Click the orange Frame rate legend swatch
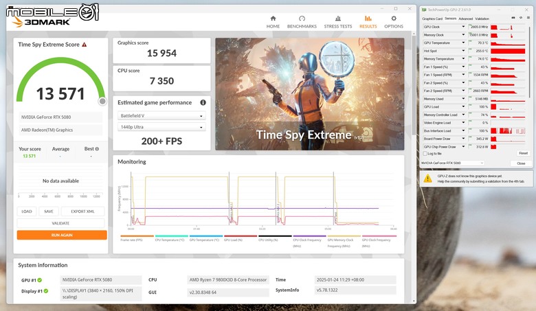 point(137,236)
